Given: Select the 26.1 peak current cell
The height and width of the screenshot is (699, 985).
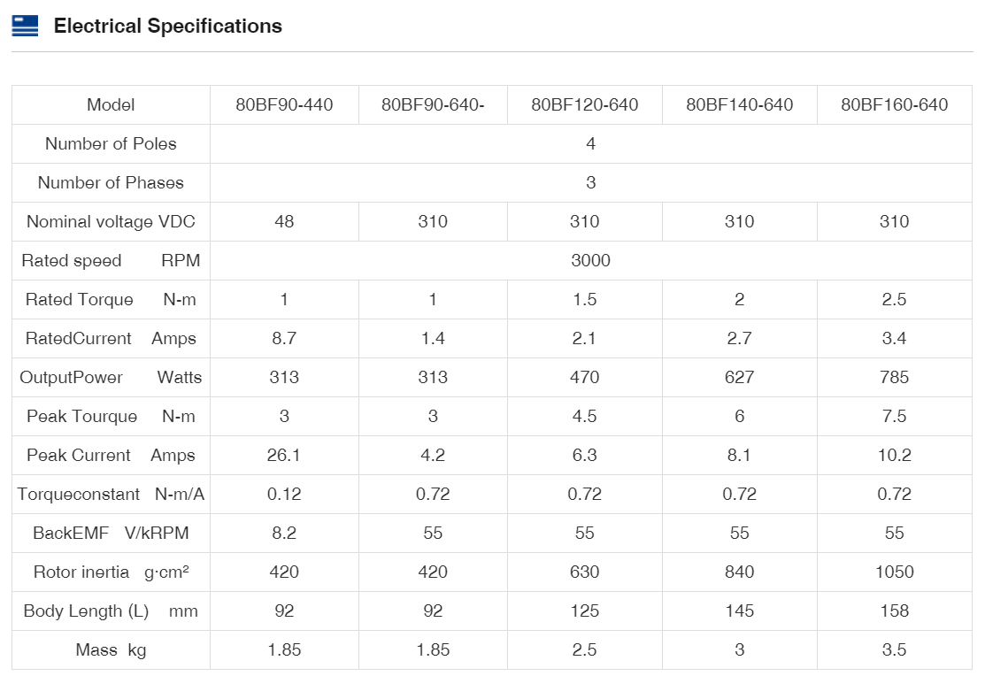Looking at the screenshot, I should point(284,456).
